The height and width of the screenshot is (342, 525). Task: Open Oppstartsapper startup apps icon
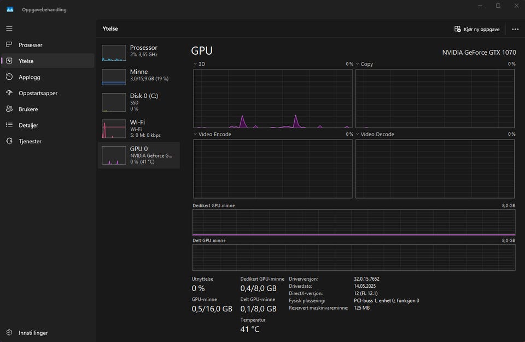point(9,93)
